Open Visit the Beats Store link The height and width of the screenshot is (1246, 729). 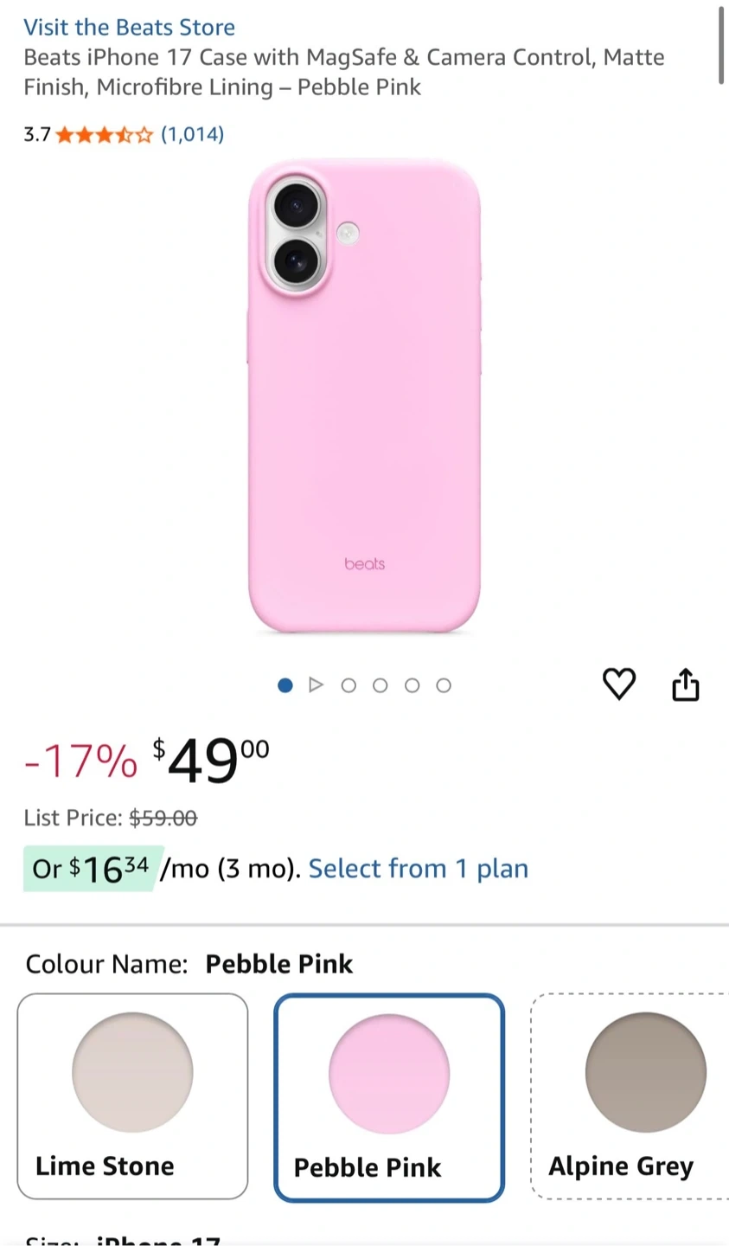[129, 27]
